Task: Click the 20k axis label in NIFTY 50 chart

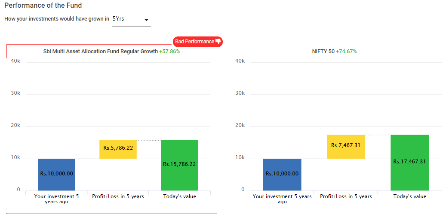Action: [240, 125]
